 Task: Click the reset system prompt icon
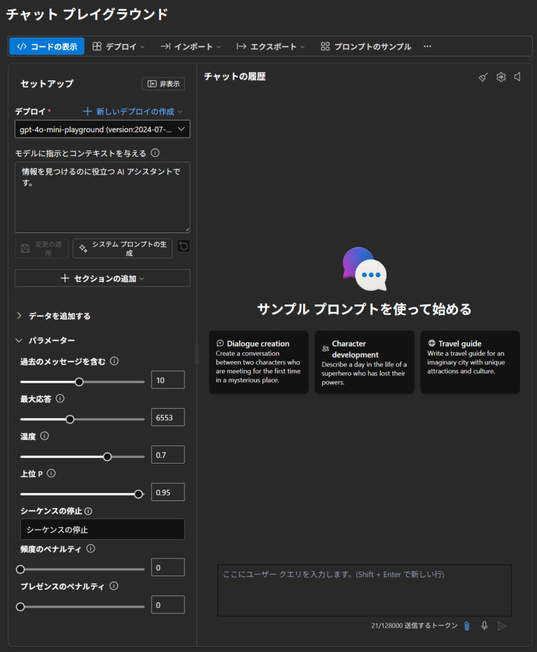(x=183, y=246)
